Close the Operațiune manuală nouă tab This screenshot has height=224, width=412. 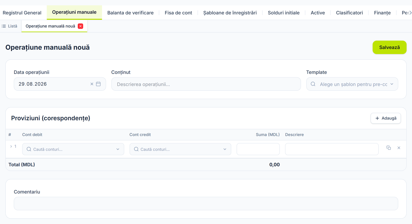(x=80, y=26)
